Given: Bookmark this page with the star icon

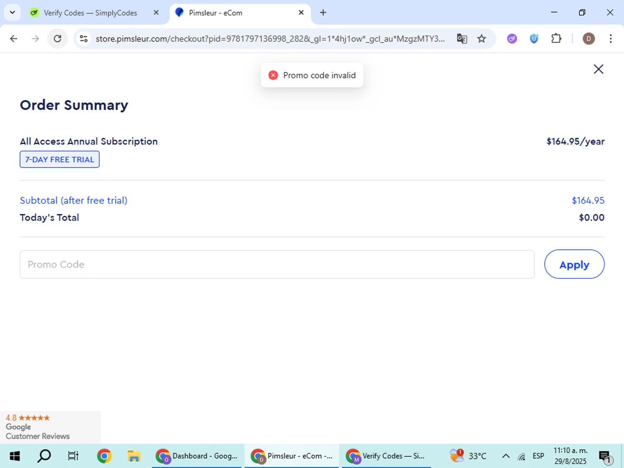Looking at the screenshot, I should (481, 39).
